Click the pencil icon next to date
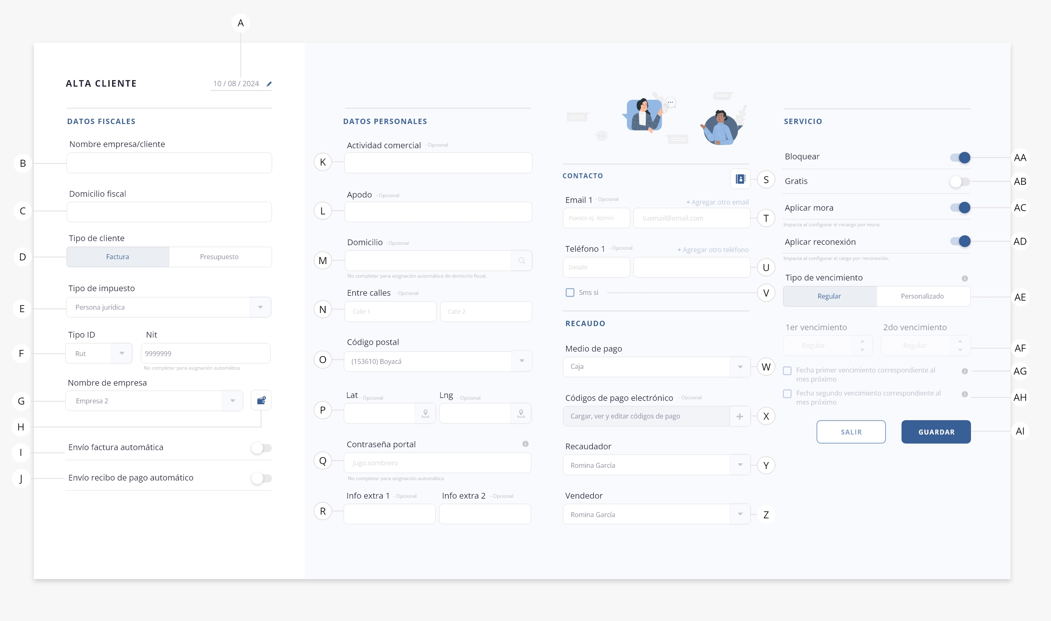Screen dimensions: 1051x621 click(269, 84)
